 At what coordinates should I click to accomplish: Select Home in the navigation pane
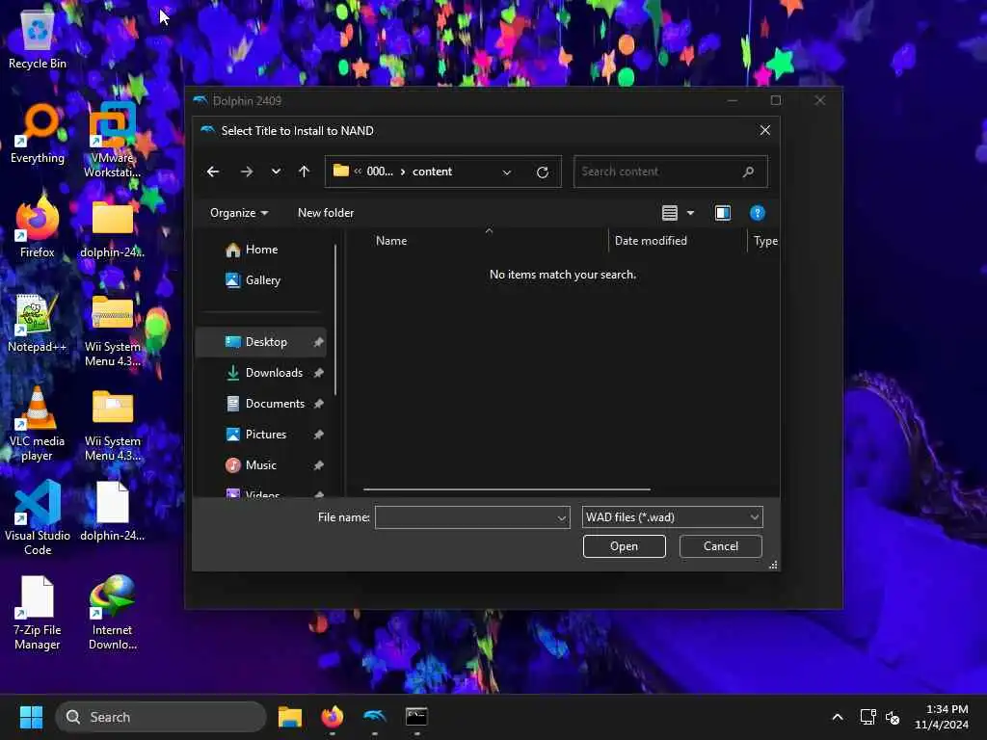pyautogui.click(x=260, y=250)
